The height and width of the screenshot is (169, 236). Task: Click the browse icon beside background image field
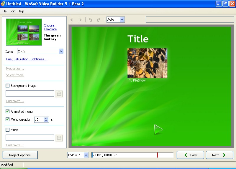[59, 94]
